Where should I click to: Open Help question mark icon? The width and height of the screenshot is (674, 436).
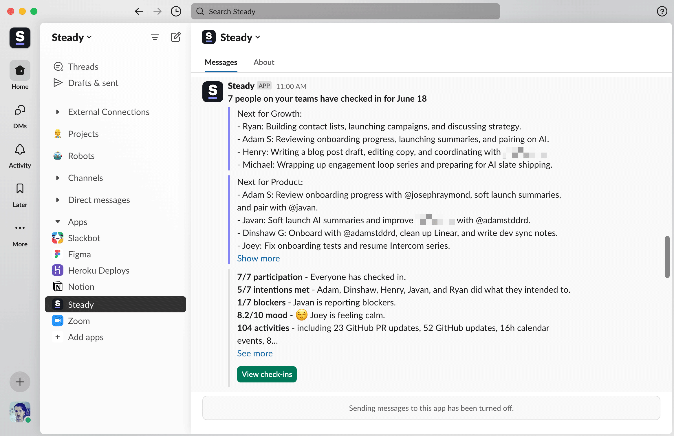(662, 11)
